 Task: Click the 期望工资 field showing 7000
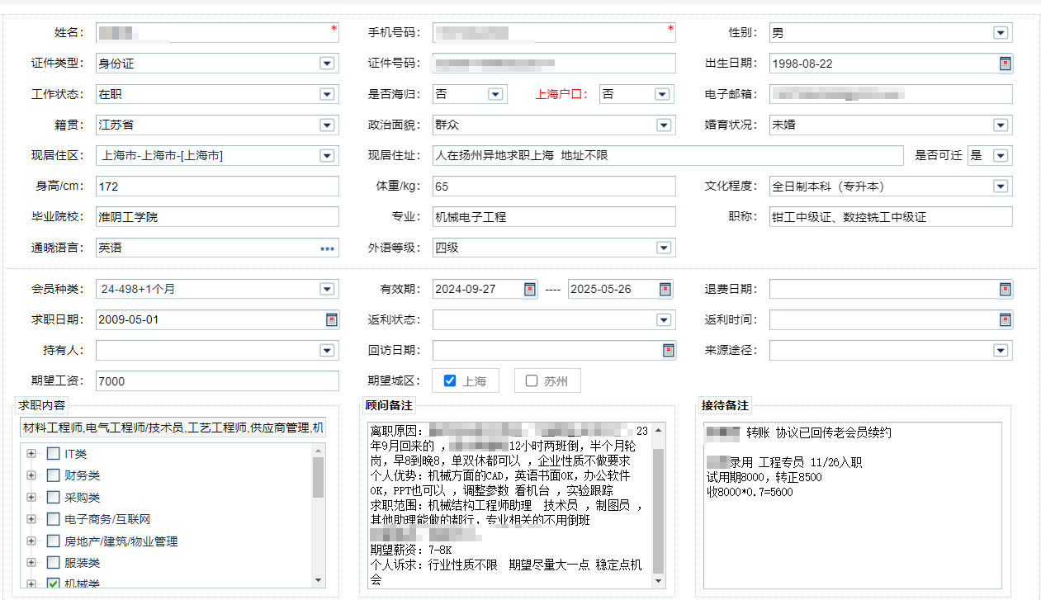[217, 380]
